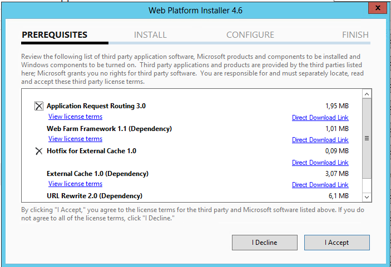Go to the FINISH step tab
Screen dimensions: 391x267
(x=355, y=35)
